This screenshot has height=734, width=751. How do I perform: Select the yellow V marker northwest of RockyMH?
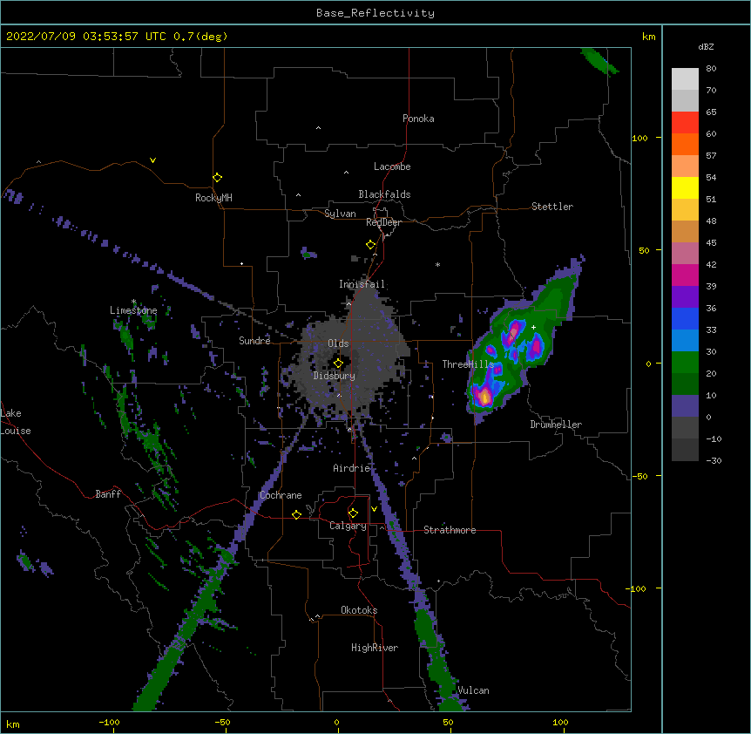click(x=152, y=160)
